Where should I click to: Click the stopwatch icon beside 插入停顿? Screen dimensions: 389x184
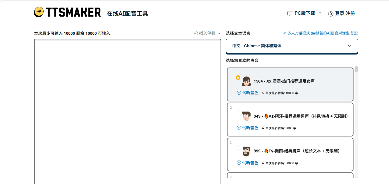click(x=196, y=34)
